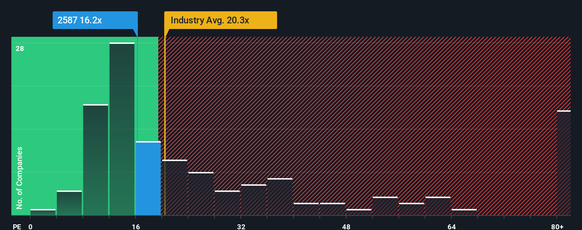Click the '28' y-axis value
The image size is (582, 230).
20,48
